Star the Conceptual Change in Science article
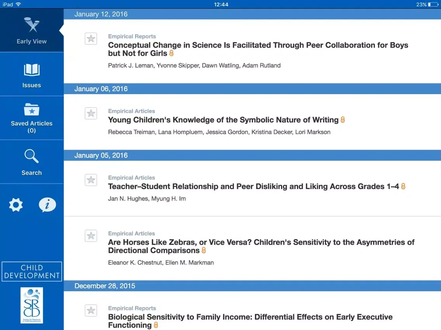441x330 pixels. (91, 39)
